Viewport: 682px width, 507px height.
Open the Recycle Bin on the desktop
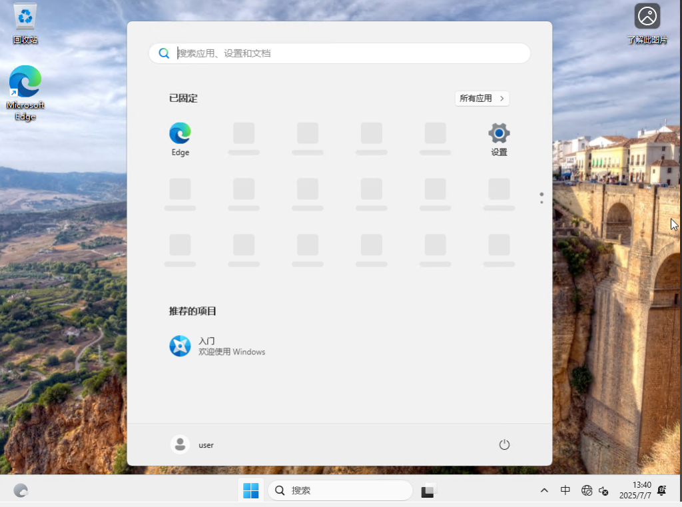click(24, 20)
